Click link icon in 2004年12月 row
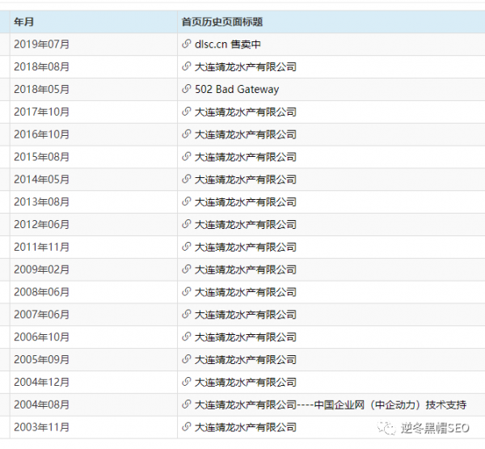The image size is (485, 449). point(186,382)
